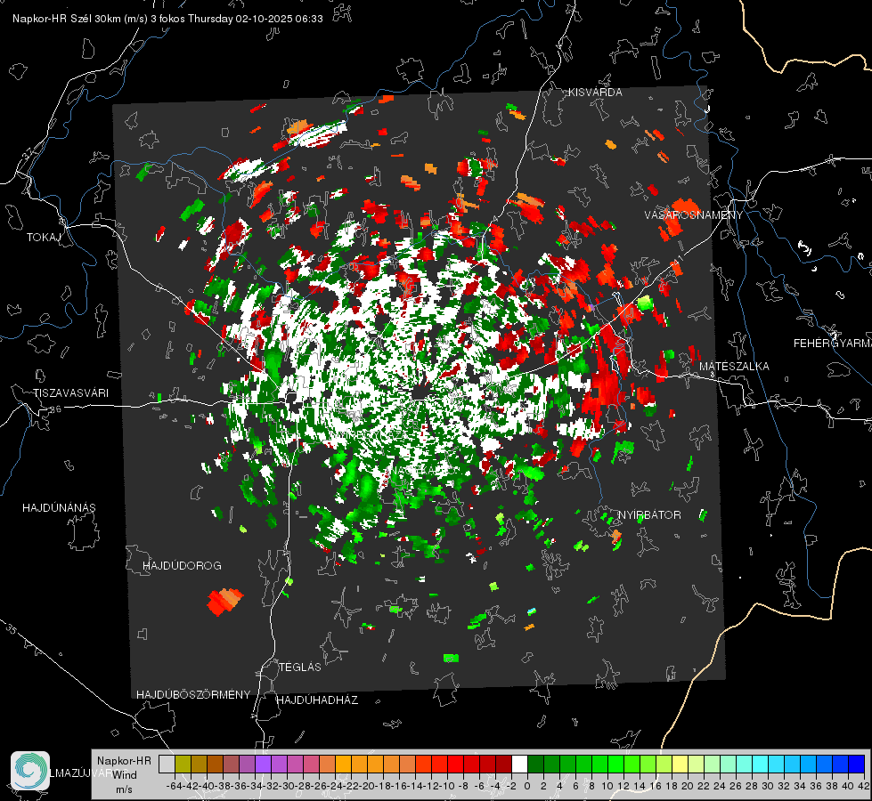The image size is (872, 801).
Task: Click the KISVÁRDA town label
Action: 595,93
